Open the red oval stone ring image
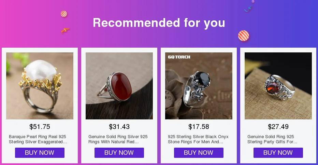 pos(119,86)
